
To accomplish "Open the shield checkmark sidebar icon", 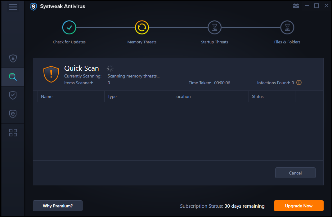I will pyautogui.click(x=13, y=95).
